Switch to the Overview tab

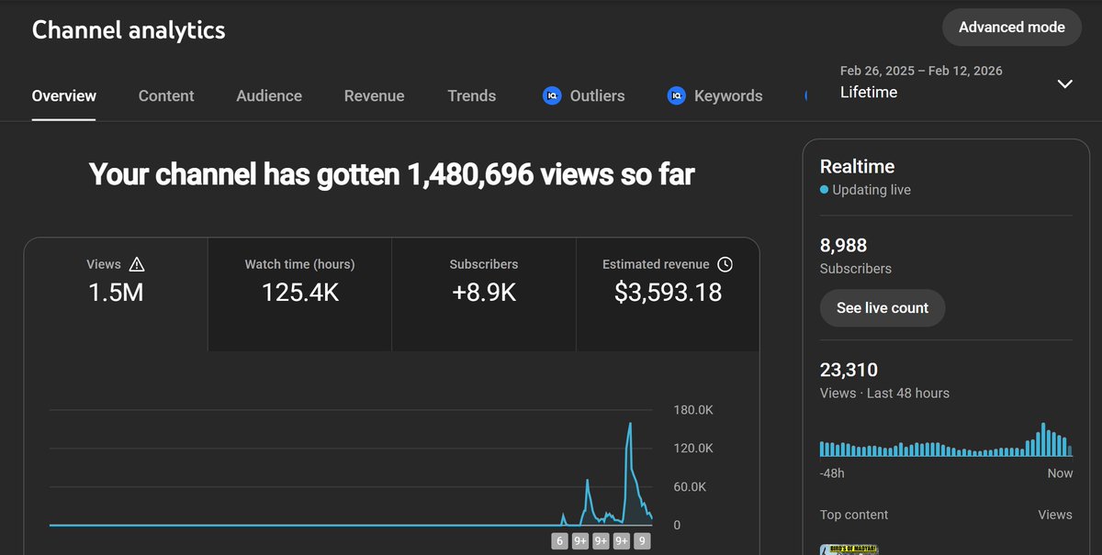point(64,95)
